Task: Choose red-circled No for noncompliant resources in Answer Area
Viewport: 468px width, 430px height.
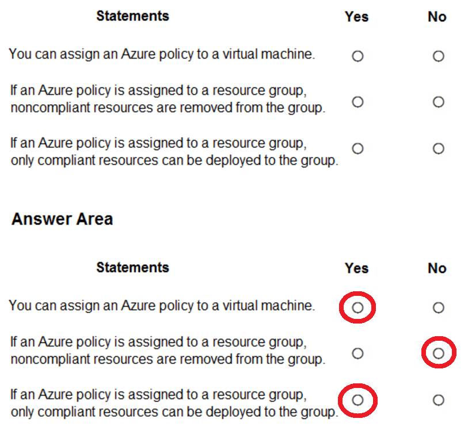Action: pyautogui.click(x=438, y=353)
